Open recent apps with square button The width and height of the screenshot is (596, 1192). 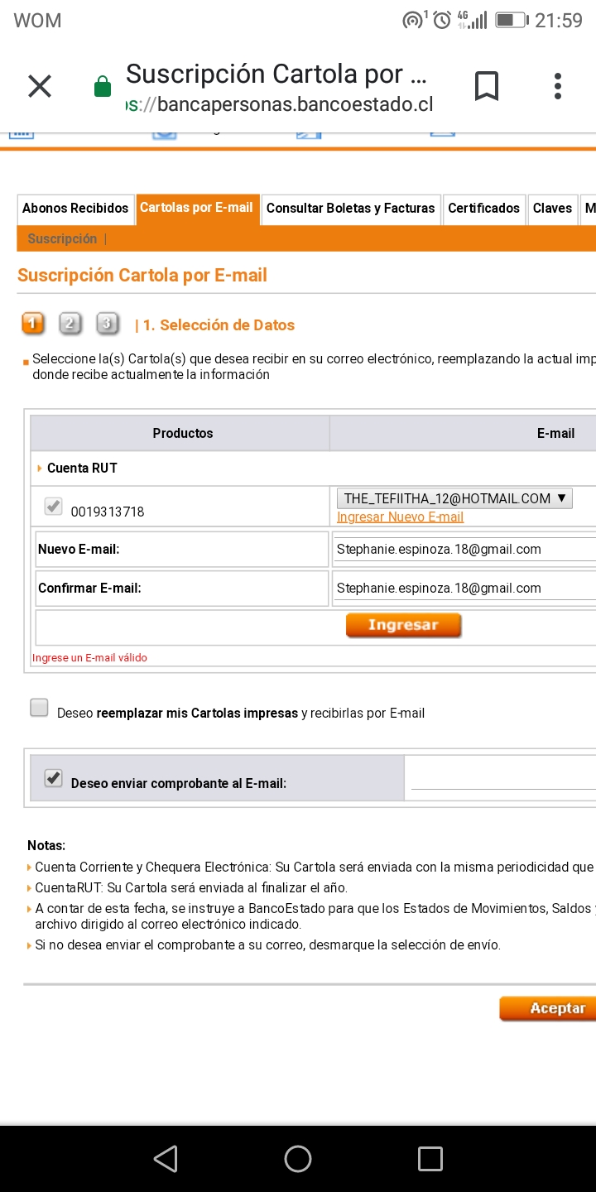(x=430, y=1159)
